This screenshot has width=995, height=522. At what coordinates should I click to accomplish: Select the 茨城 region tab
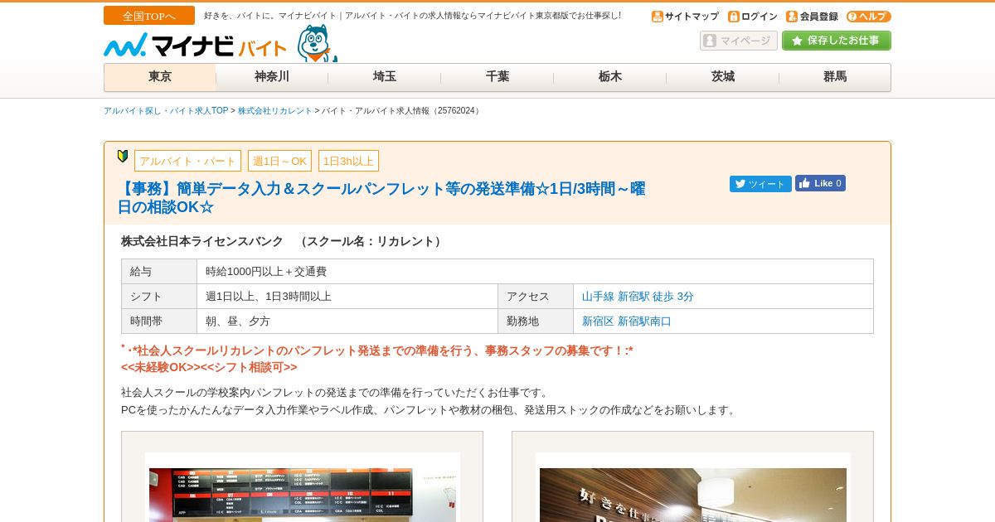(723, 77)
